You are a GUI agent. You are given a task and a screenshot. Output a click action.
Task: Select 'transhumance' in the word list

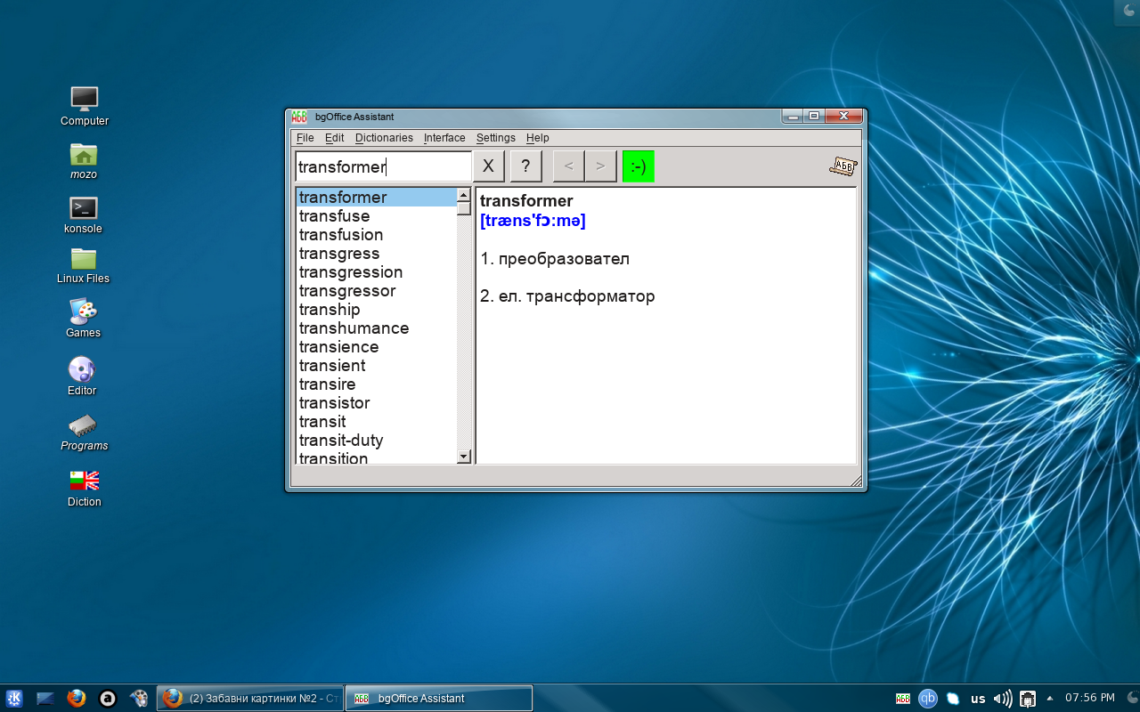coord(376,328)
